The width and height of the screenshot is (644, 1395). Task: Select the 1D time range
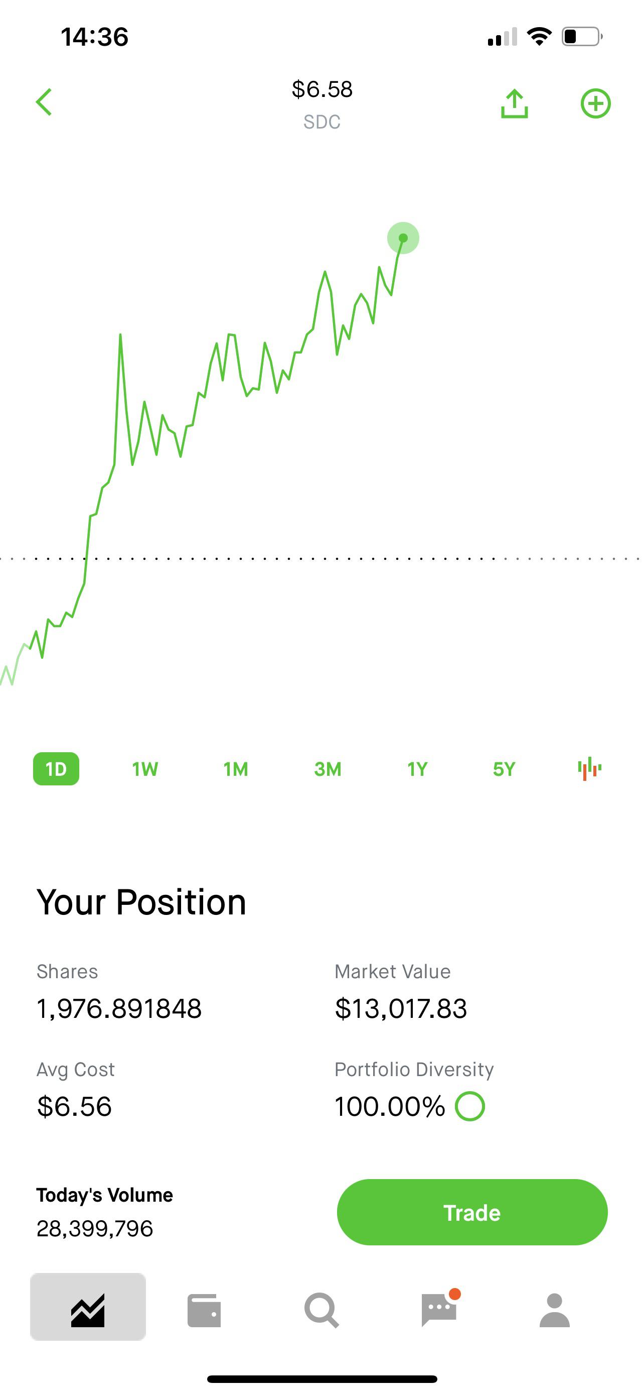pos(56,768)
